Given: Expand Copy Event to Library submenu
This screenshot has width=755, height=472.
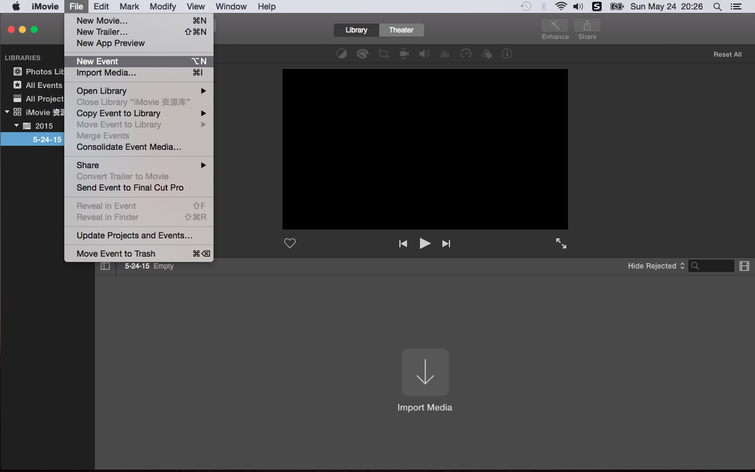Looking at the screenshot, I should click(x=139, y=113).
